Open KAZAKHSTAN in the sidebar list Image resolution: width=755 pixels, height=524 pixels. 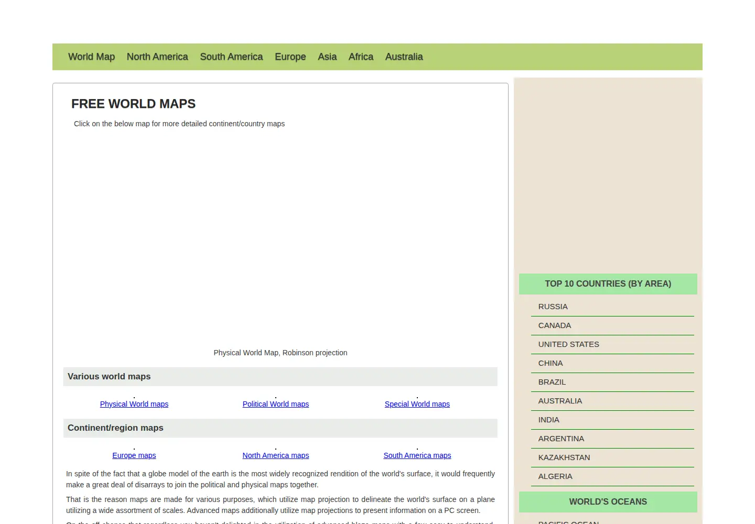[612, 457]
